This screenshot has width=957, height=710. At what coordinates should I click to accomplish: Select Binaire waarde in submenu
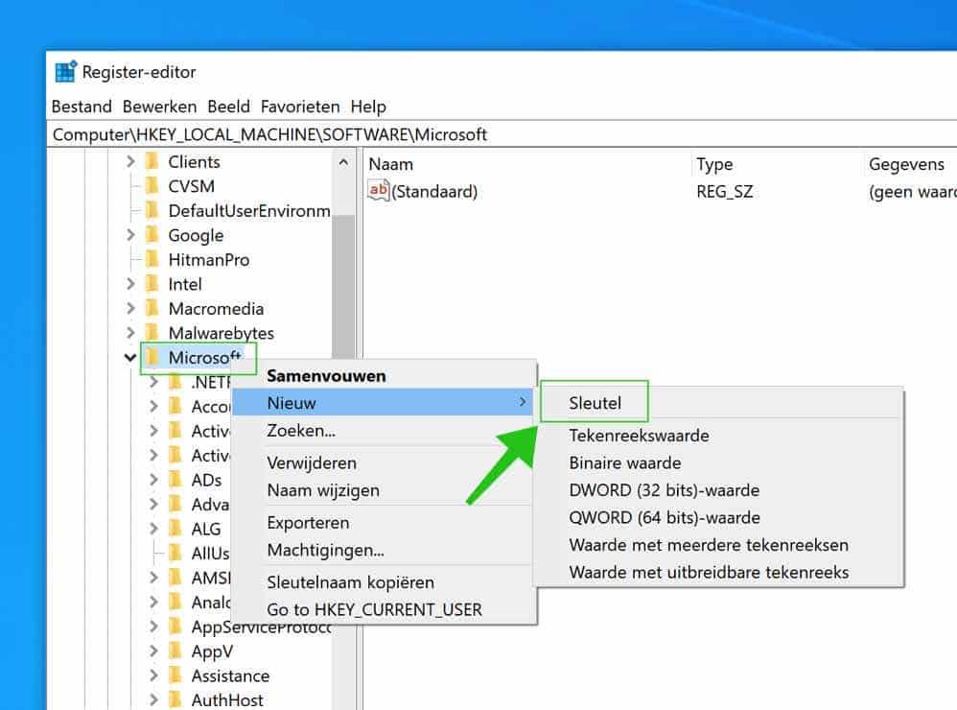click(719, 462)
